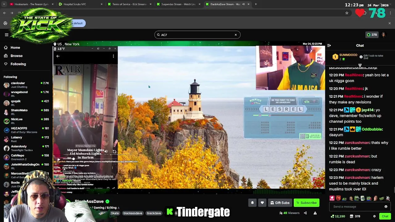
Task: Mute audio on BlackAssDave Stream tab
Action: coord(243,4)
